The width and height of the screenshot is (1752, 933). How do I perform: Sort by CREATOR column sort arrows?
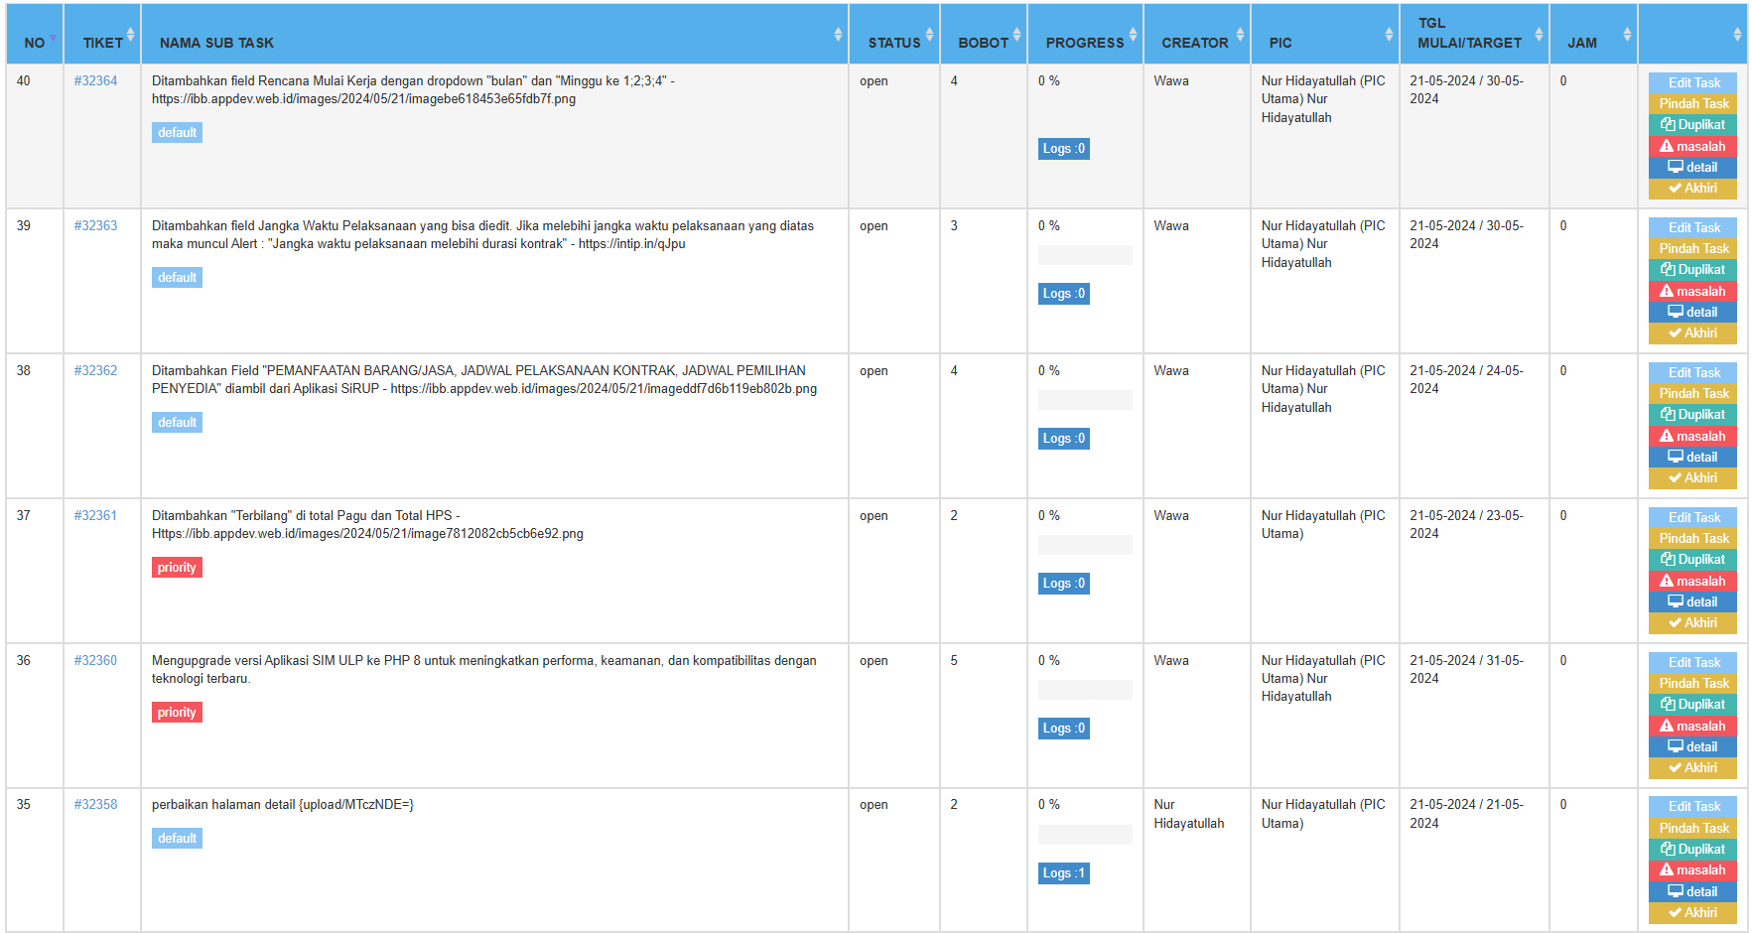pos(1240,35)
